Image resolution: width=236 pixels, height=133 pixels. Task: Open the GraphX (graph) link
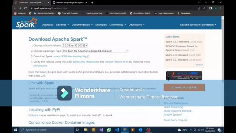[173, 115]
